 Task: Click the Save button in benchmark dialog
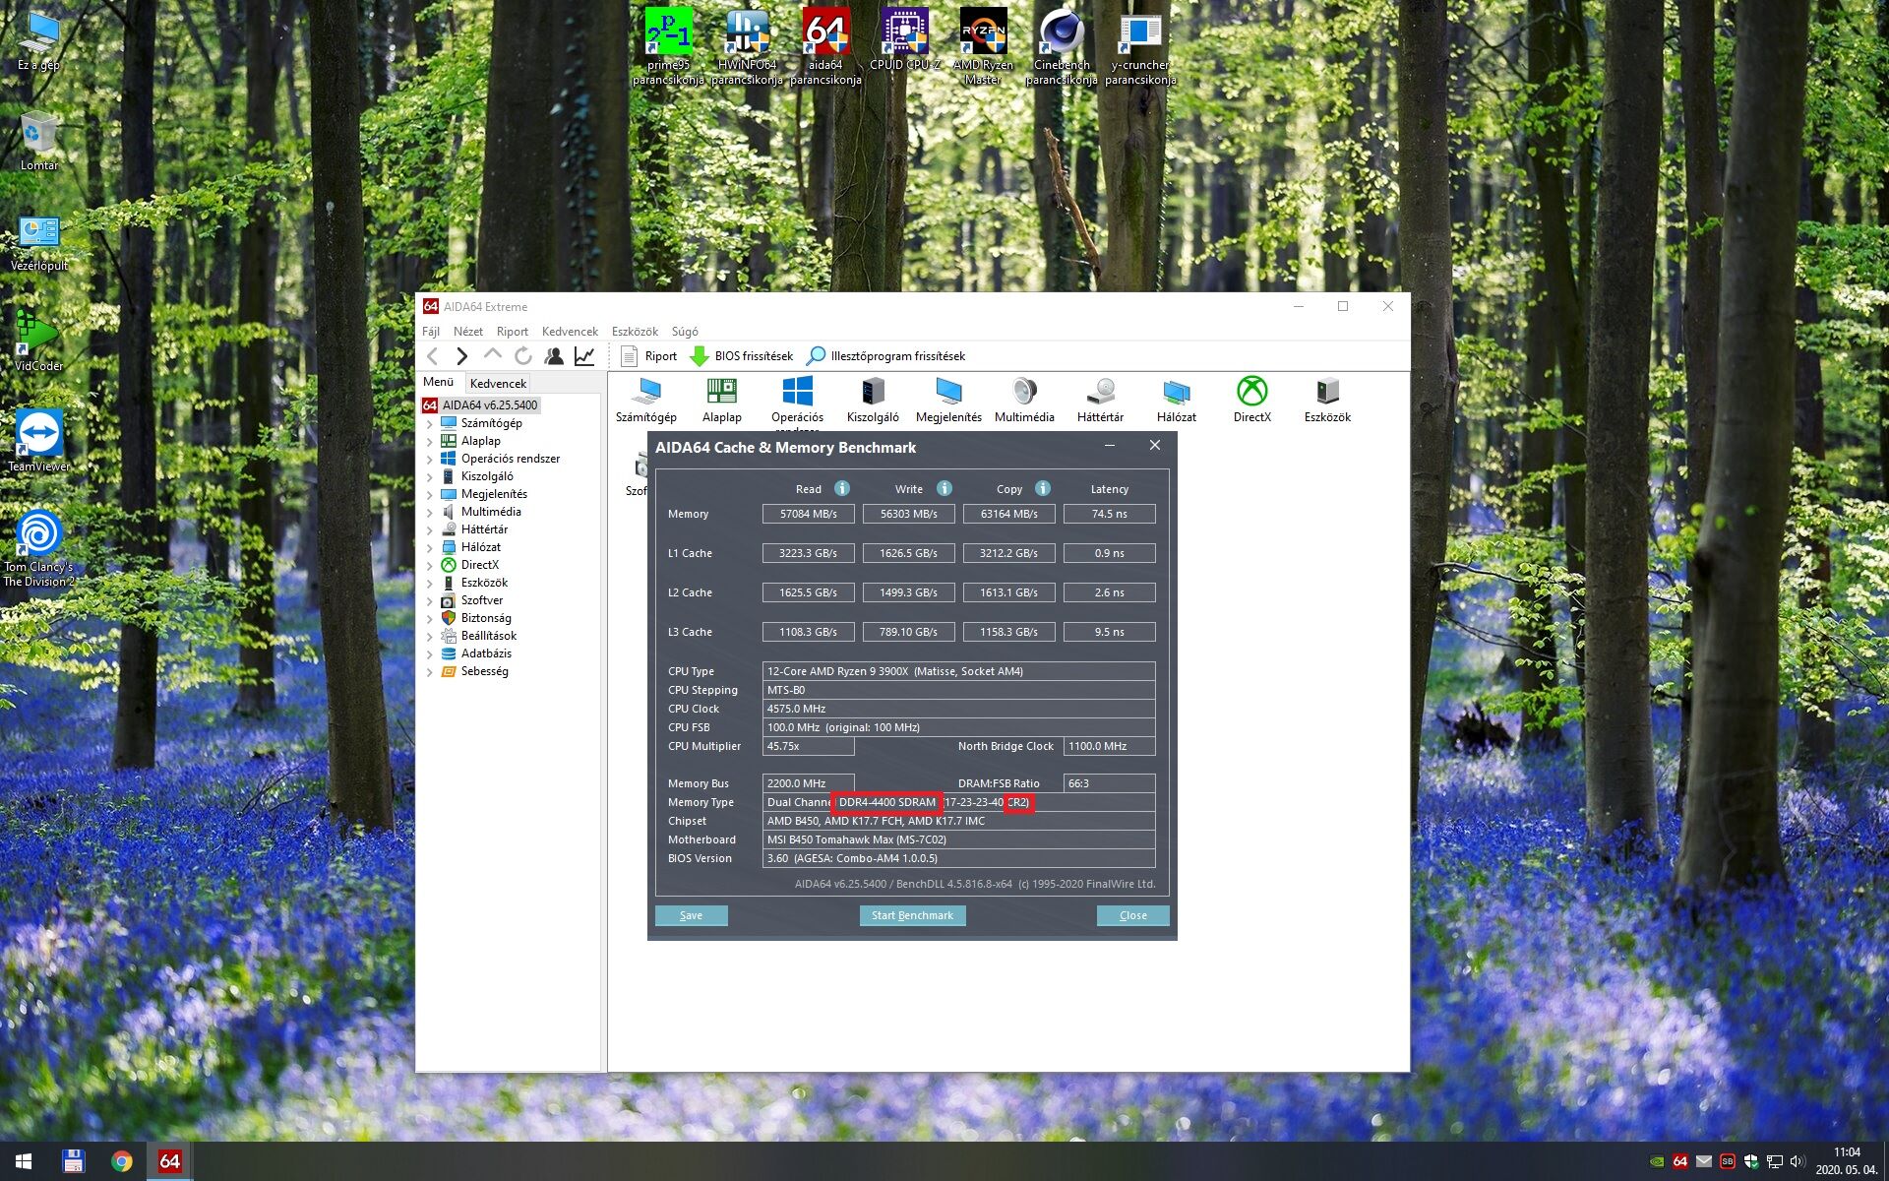692,915
